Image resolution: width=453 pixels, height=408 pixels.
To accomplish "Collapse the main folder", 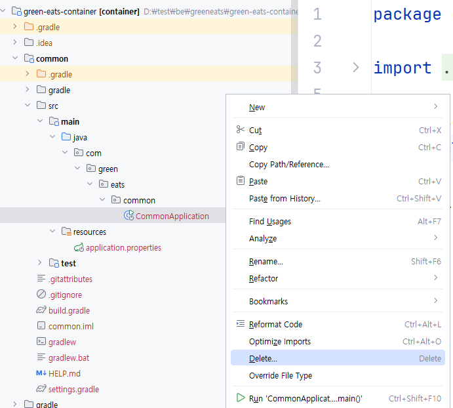I will [40, 121].
